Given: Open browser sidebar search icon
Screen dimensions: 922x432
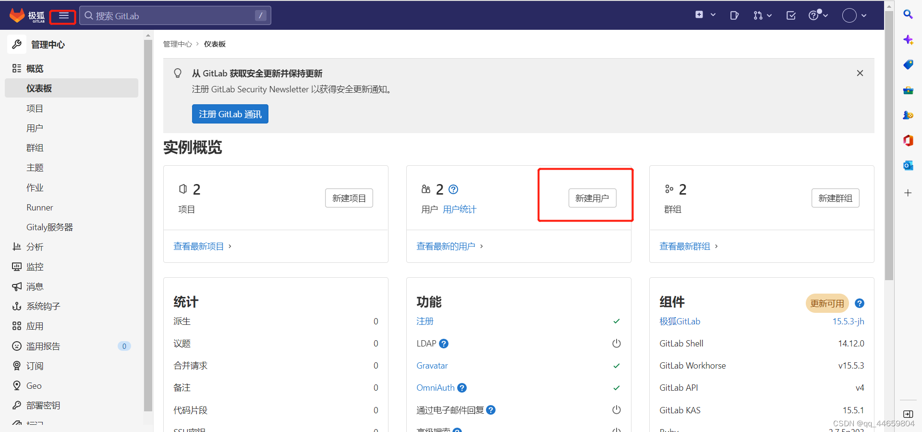Looking at the screenshot, I should (908, 14).
